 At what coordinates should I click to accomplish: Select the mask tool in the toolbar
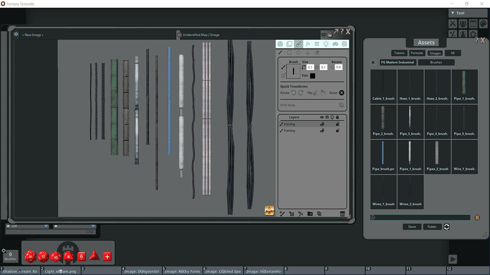(x=335, y=44)
